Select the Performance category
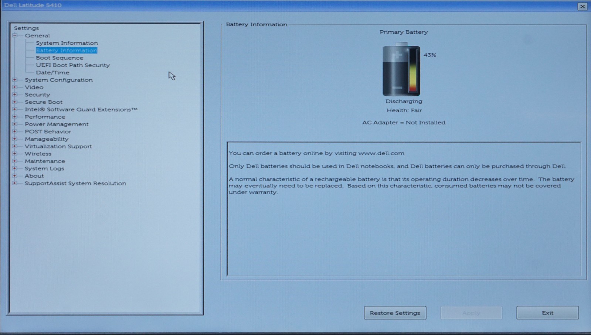Viewport: 591px width, 335px height. pos(45,117)
